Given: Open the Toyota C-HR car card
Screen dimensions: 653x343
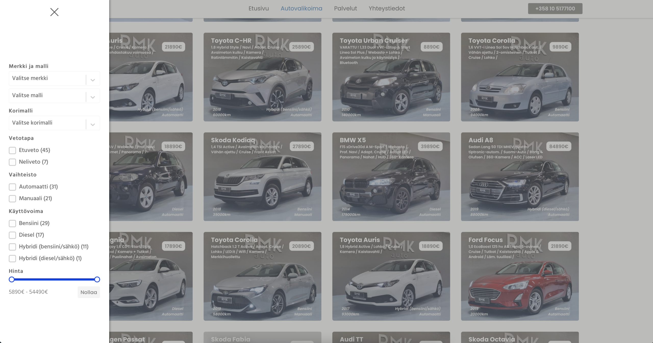Looking at the screenshot, I should tap(262, 77).
